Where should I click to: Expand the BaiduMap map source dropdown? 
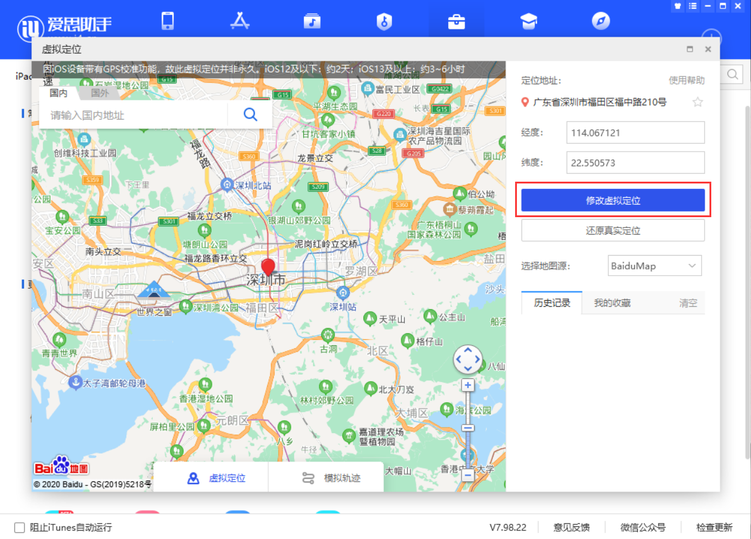click(x=655, y=265)
